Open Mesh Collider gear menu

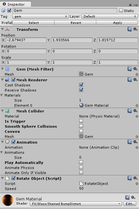click(x=135, y=111)
